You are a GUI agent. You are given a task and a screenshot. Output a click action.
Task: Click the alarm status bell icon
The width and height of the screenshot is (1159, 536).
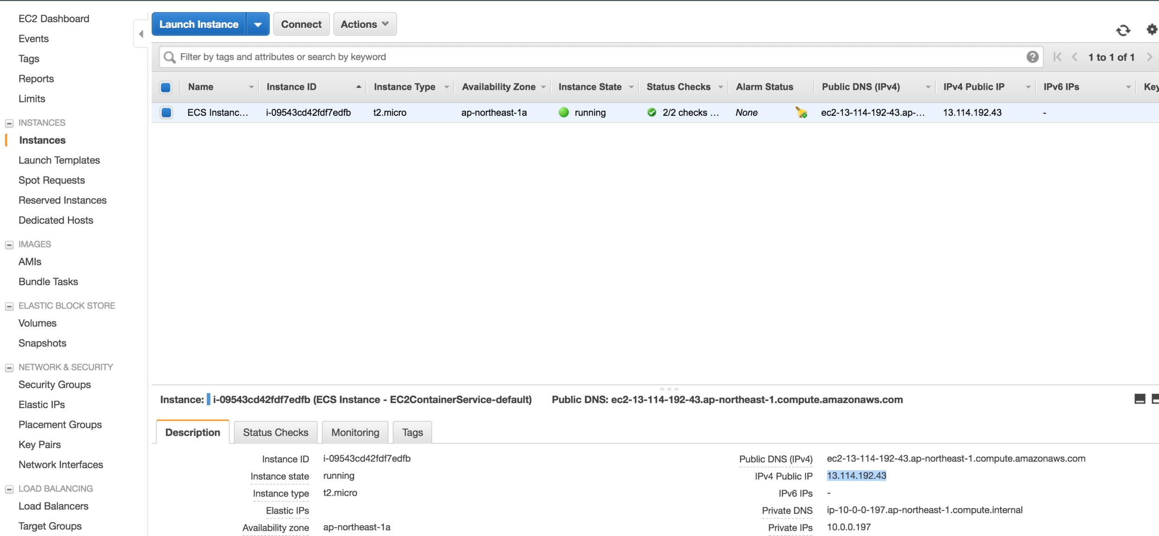point(801,113)
